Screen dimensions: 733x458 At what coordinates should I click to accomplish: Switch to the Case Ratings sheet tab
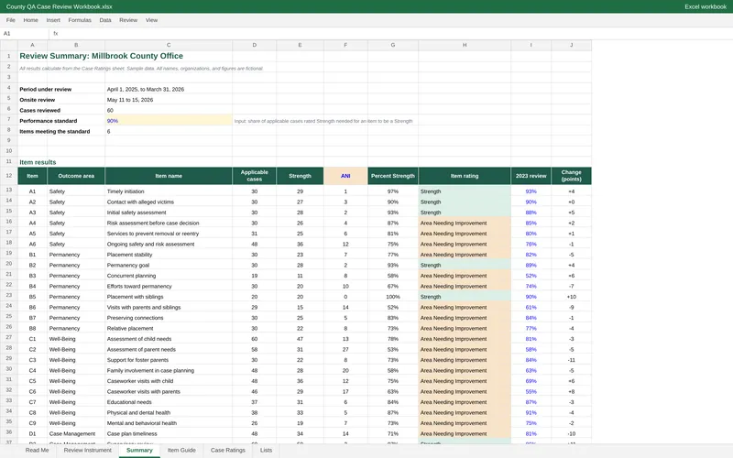pyautogui.click(x=227, y=450)
